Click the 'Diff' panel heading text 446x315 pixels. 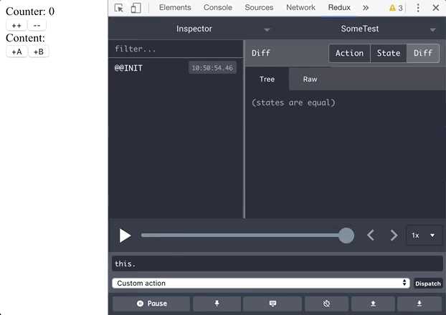[261, 53]
